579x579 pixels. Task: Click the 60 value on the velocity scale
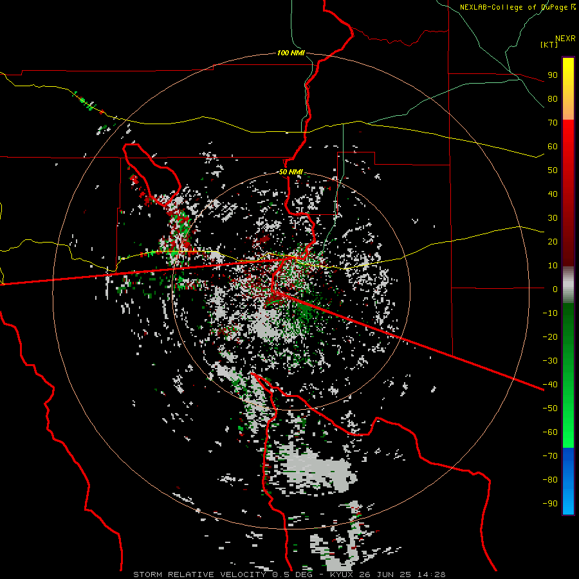(553, 147)
